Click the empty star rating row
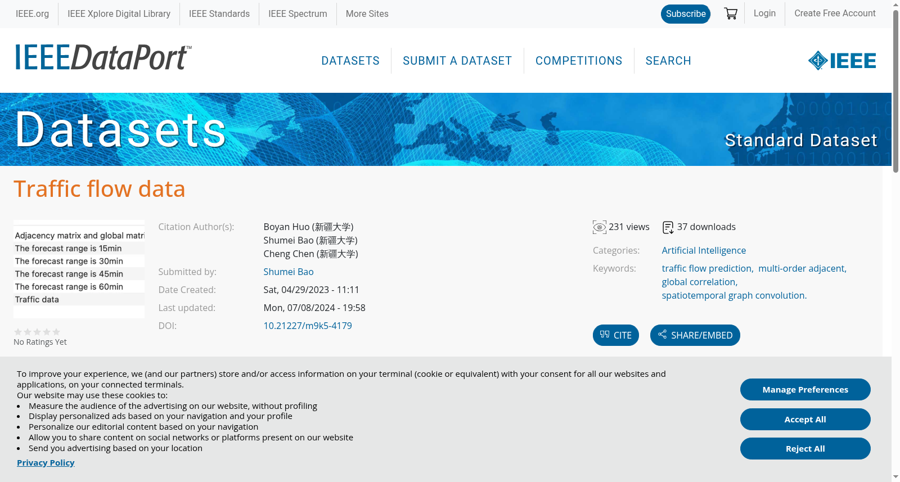This screenshot has width=900, height=482. click(x=37, y=332)
